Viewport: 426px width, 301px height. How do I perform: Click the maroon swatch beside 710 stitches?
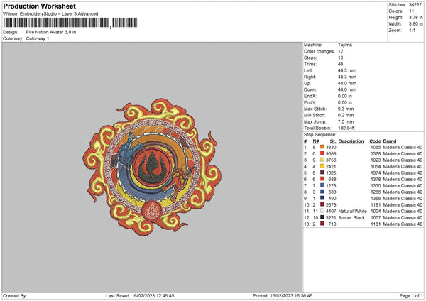pyautogui.click(x=322, y=224)
